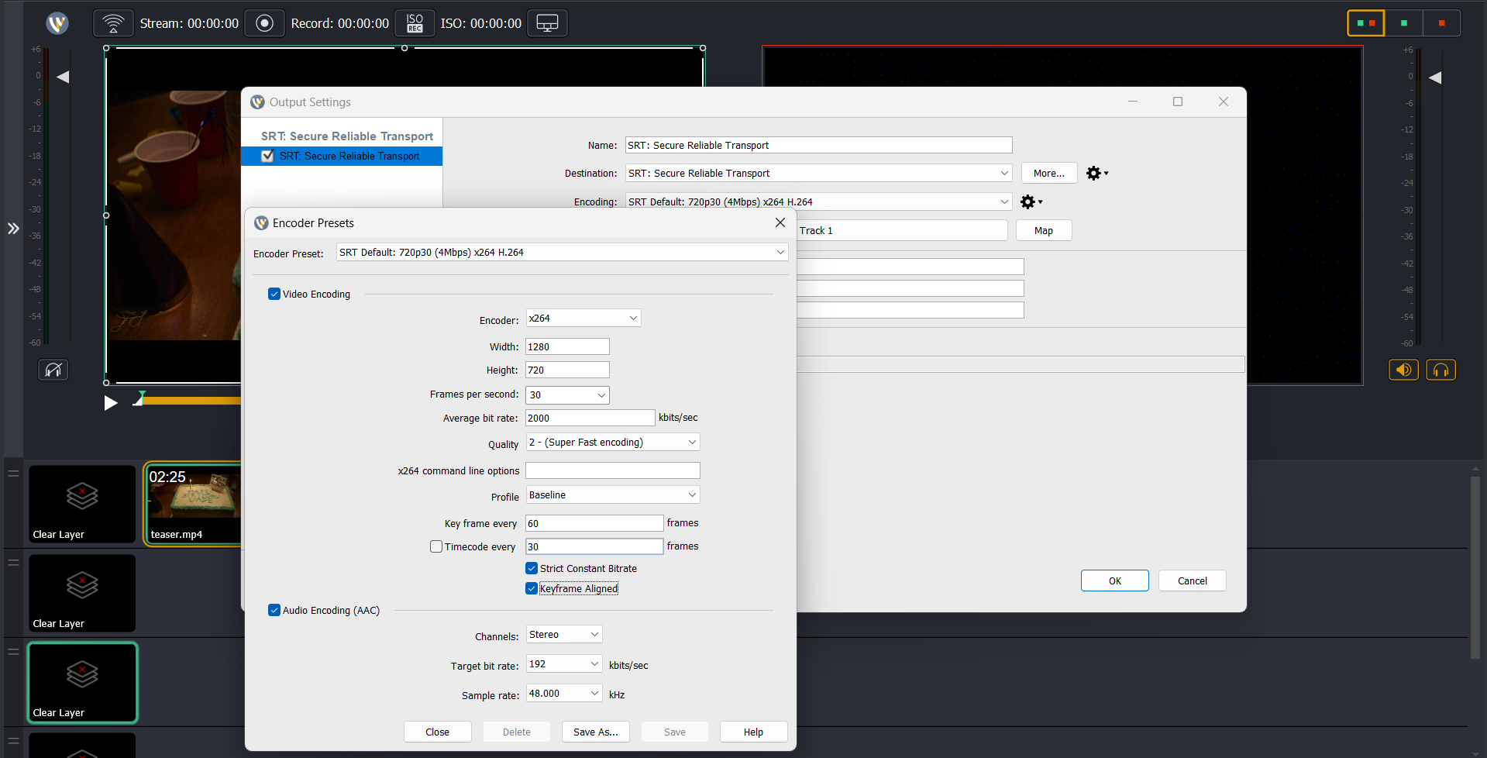
Task: Click the Height input field
Action: 567,370
